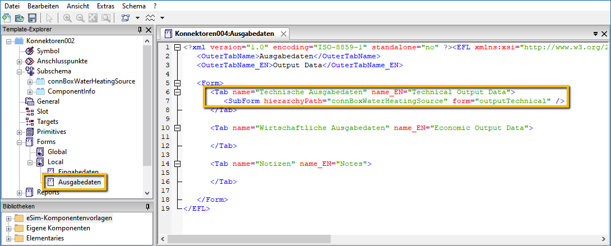Close the Template-Explorer panel
The width and height of the screenshot is (611, 246).
(x=149, y=30)
